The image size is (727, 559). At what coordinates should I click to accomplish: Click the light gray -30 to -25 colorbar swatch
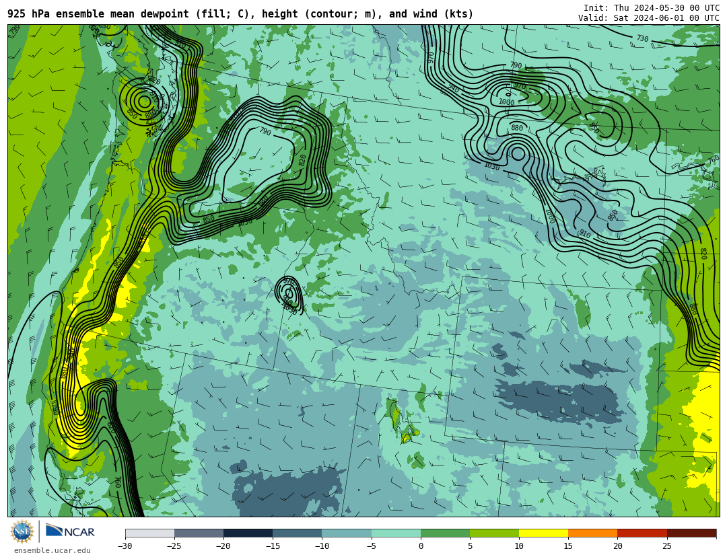pos(149,533)
